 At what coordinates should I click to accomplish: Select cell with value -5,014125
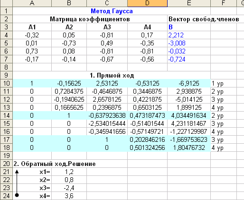tap(189, 99)
